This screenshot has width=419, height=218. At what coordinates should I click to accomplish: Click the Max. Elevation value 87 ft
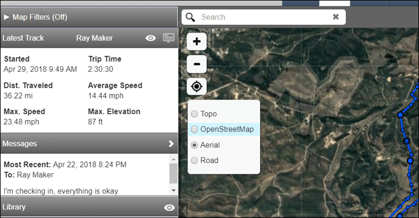point(95,122)
